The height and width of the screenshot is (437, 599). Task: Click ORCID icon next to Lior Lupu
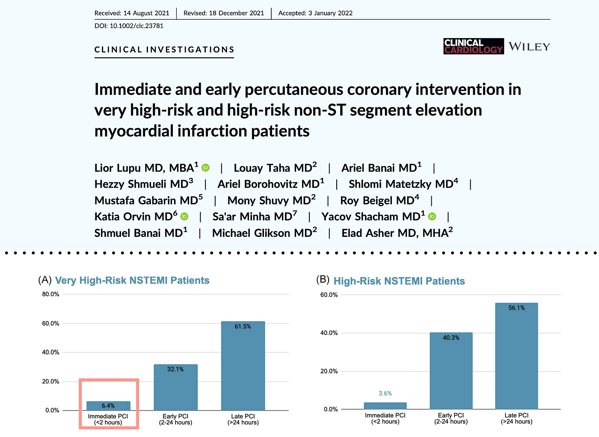pos(206,168)
